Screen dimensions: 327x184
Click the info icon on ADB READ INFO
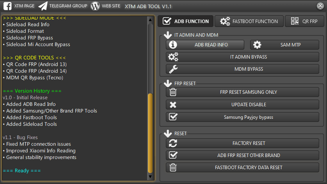click(173, 45)
